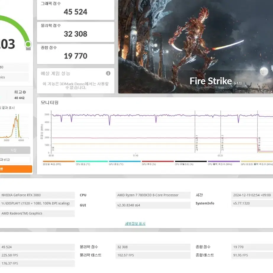273x273 pixels.
Task: Select the 176.37 FPS value
Action: click(x=37, y=264)
